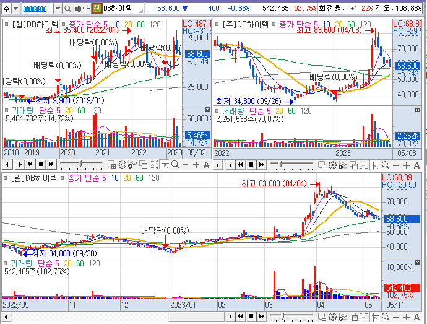
Task: Fast forward to end on weekly chart
Action: coord(261,165)
